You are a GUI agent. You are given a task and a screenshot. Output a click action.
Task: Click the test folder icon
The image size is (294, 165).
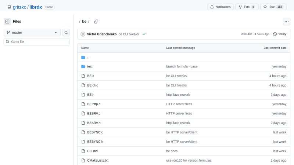[x=83, y=66]
